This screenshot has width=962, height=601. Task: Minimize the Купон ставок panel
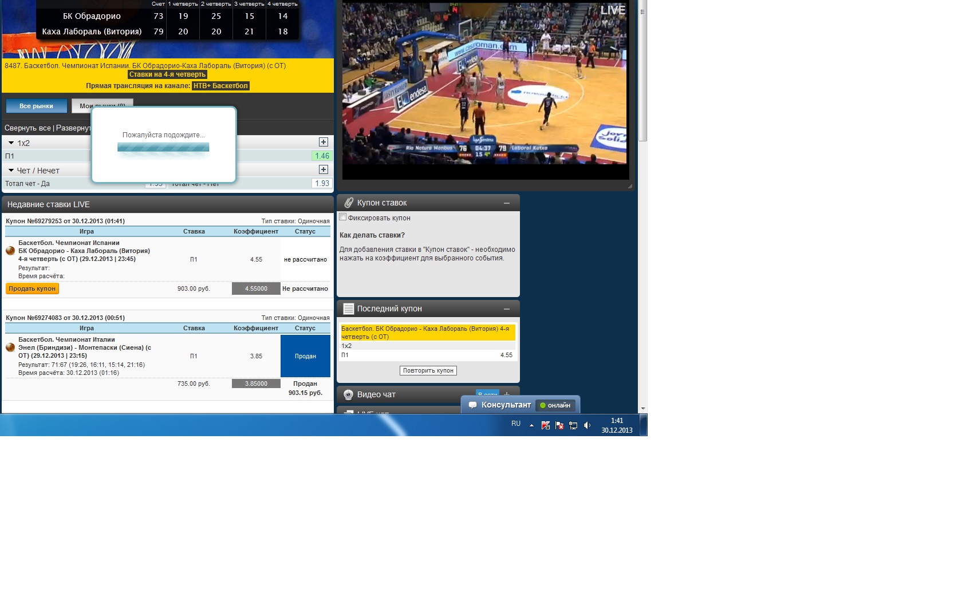pyautogui.click(x=507, y=203)
